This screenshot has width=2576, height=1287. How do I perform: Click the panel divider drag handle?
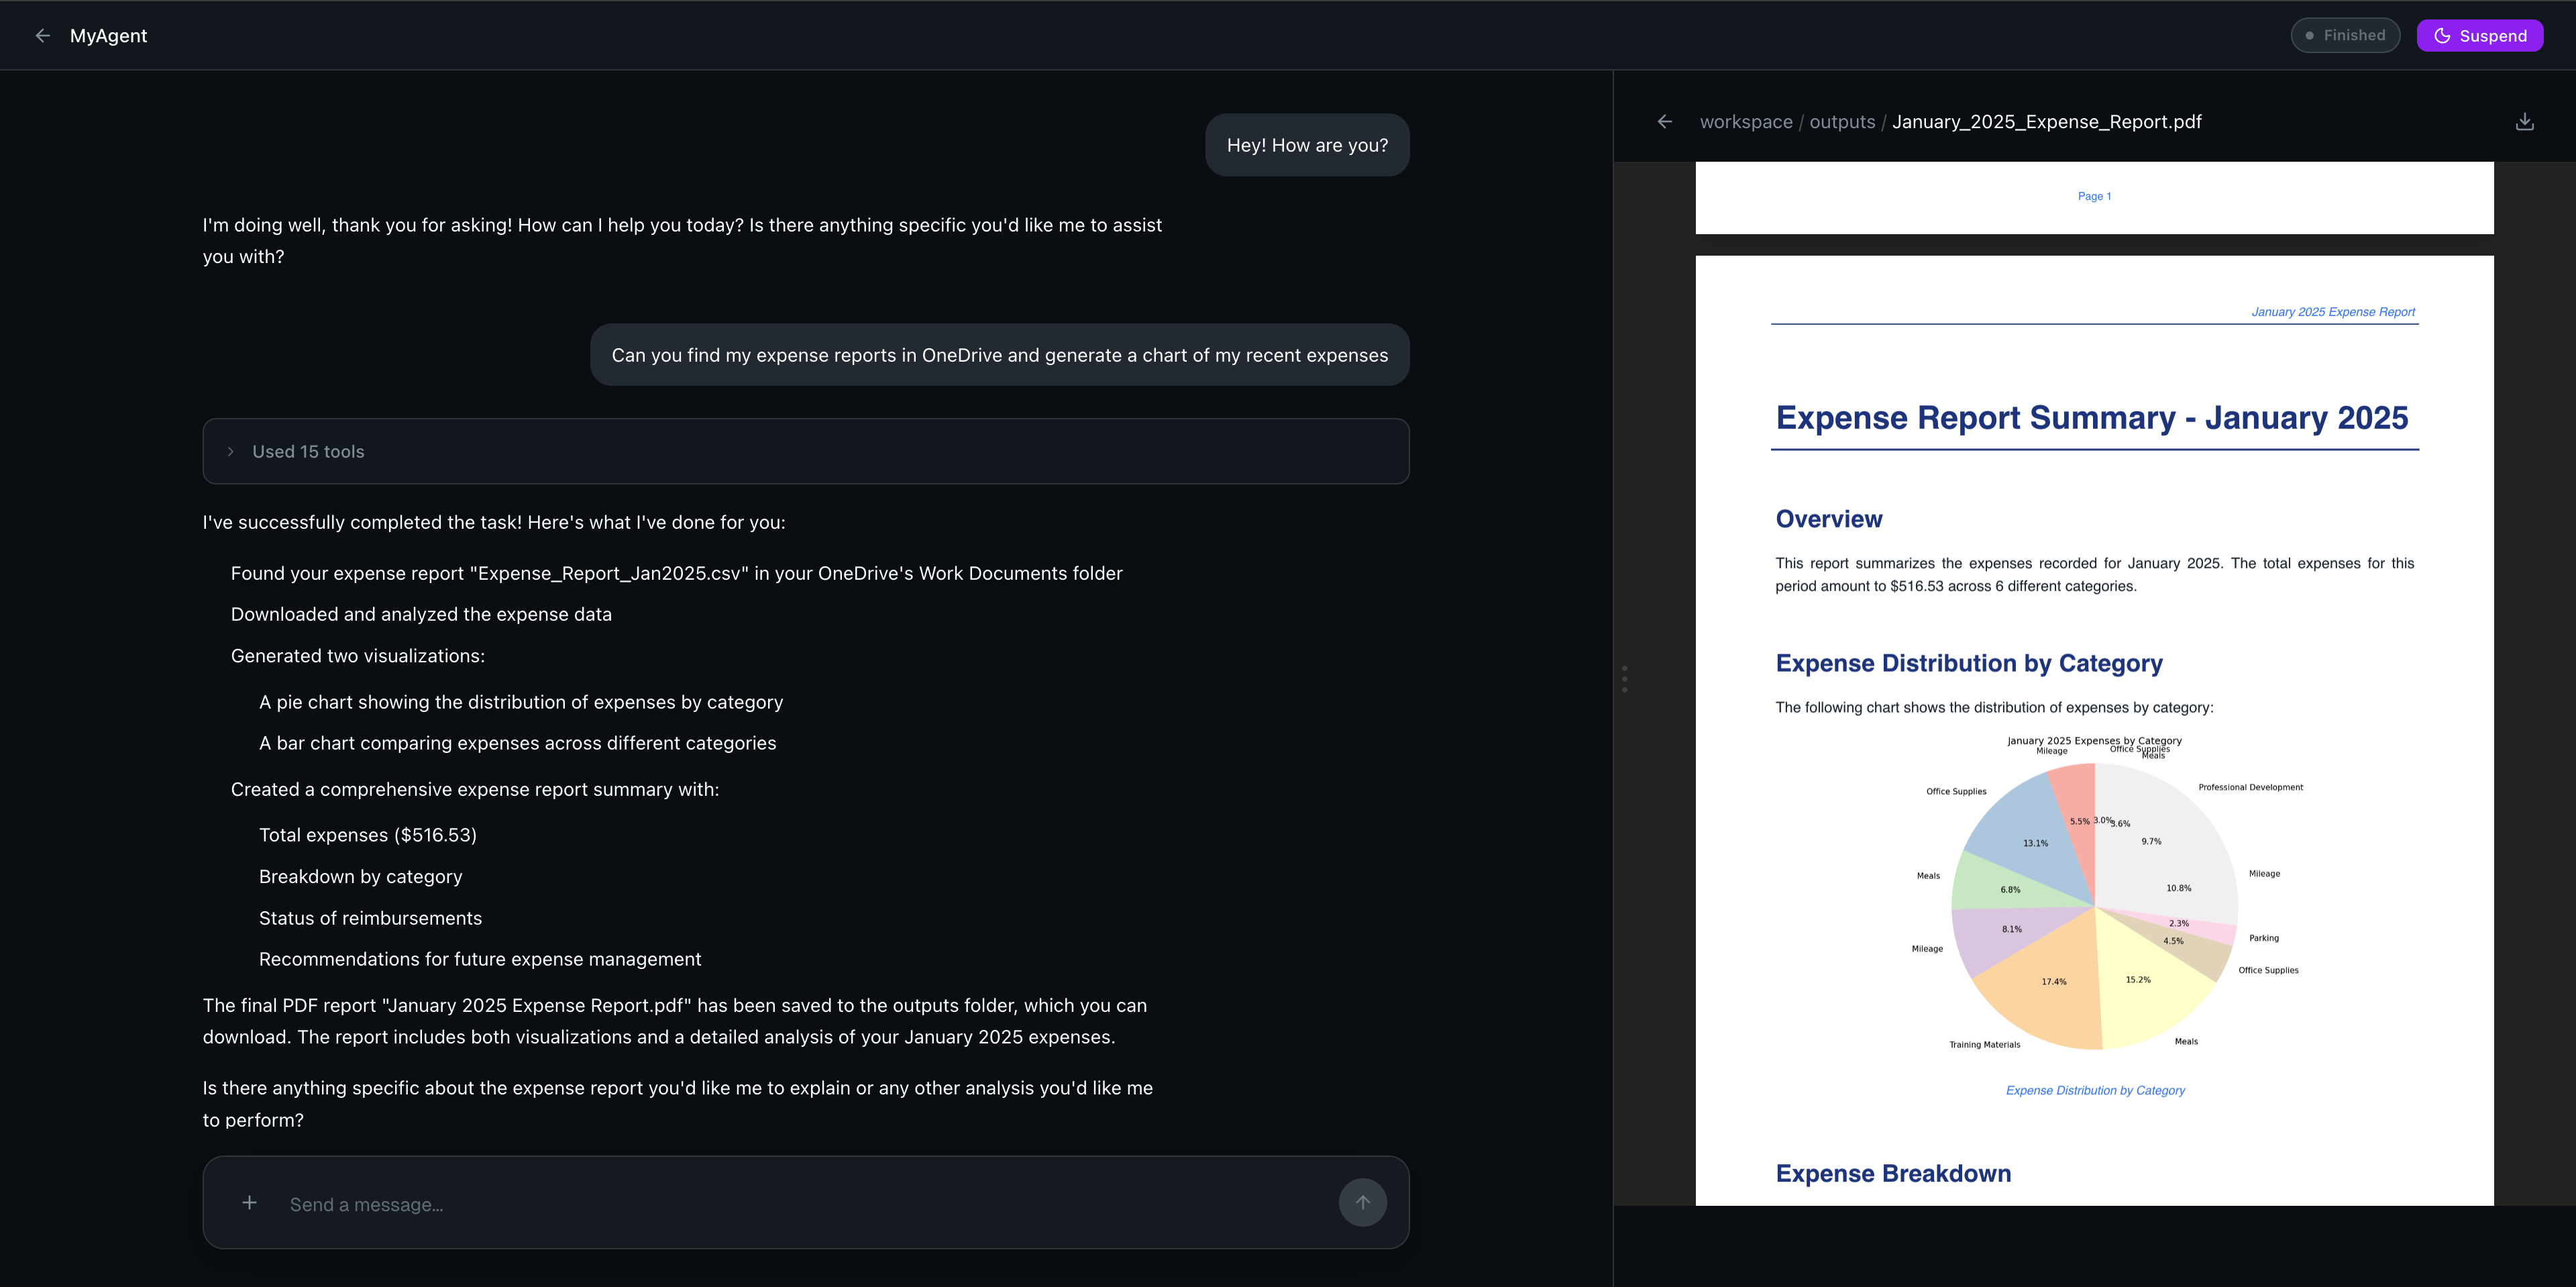pos(1624,679)
